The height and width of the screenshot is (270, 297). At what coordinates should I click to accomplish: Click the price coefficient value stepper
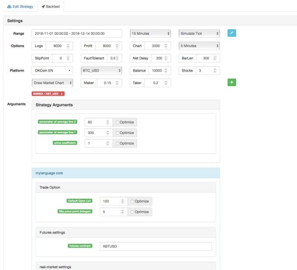pos(108,144)
